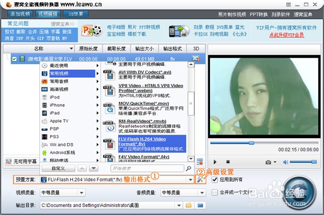Uncheck the 美丽大学.FLV file checkbox
The width and height of the screenshot is (324, 215).
point(14,59)
